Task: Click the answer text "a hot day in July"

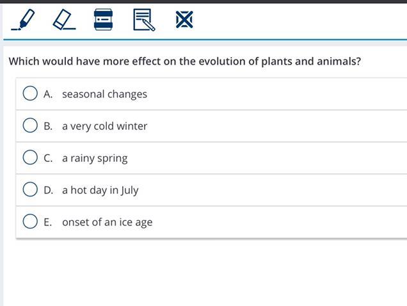Action: click(100, 190)
